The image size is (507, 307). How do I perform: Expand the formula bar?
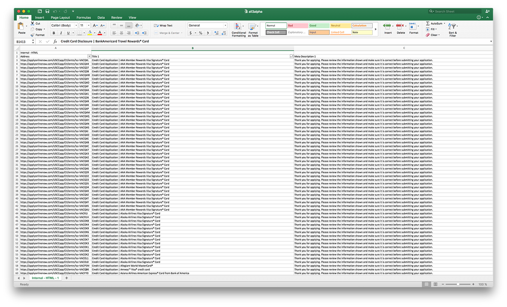[x=491, y=42]
